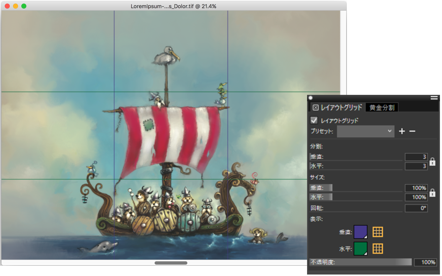442x276 pixels.
Task: Switch to the 黄金分割 tab
Action: [x=382, y=108]
